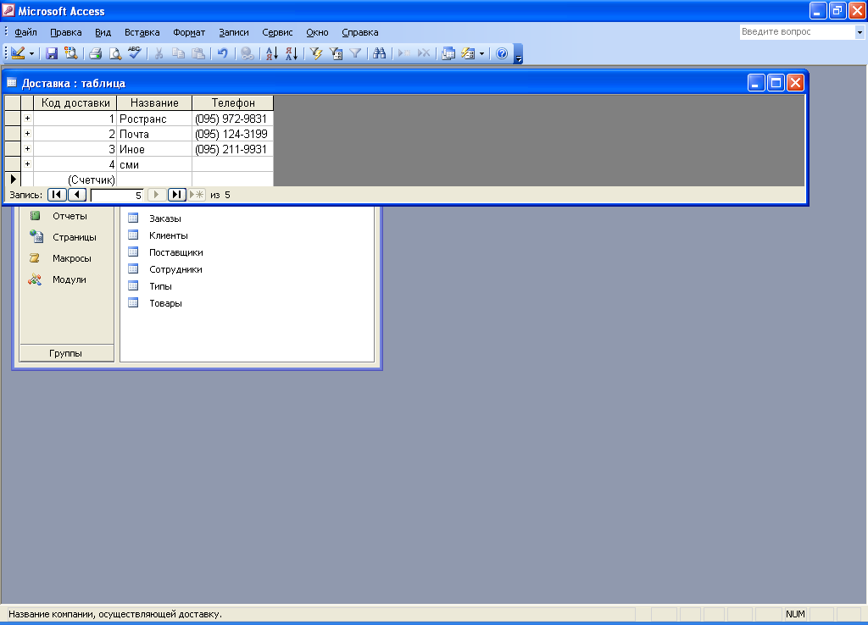Click the Paste clipboard icon
Viewport: 868px width, 625px height.
click(x=198, y=53)
